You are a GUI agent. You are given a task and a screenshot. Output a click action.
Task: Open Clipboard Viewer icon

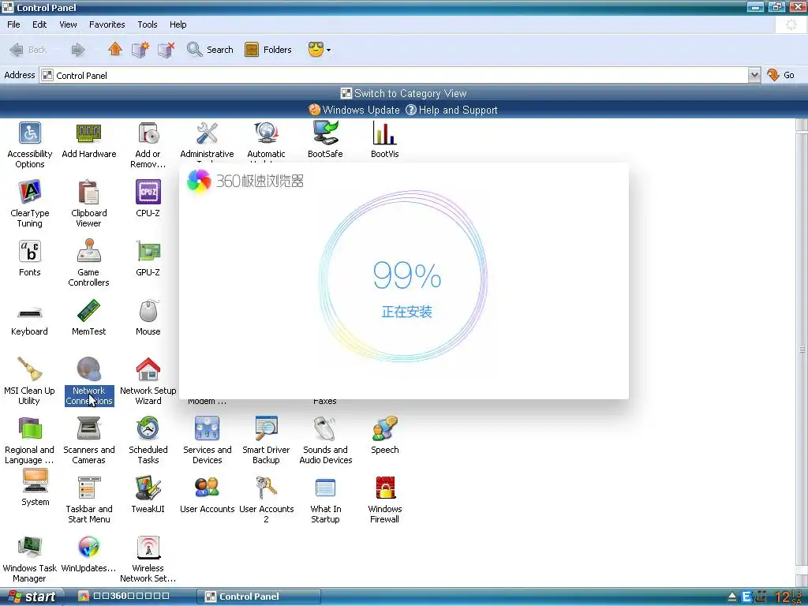tap(88, 193)
